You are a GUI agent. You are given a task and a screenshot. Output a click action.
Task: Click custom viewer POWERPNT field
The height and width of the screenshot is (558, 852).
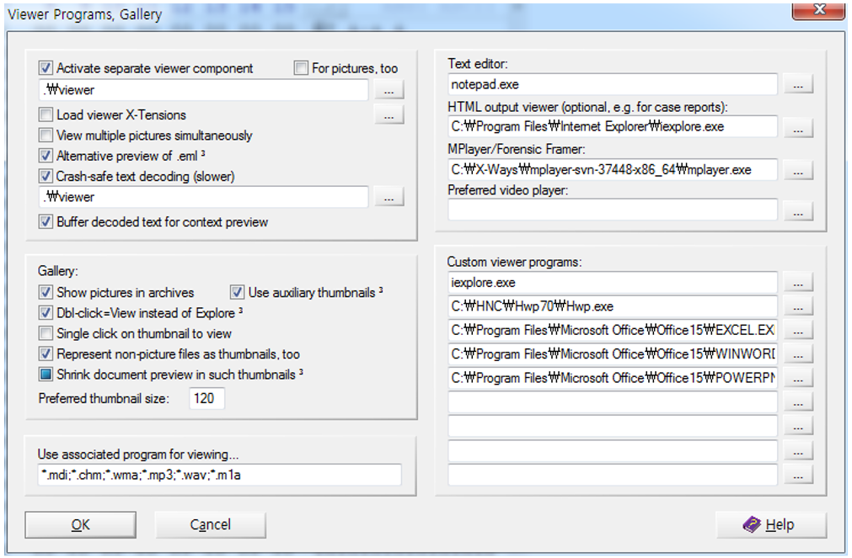613,379
